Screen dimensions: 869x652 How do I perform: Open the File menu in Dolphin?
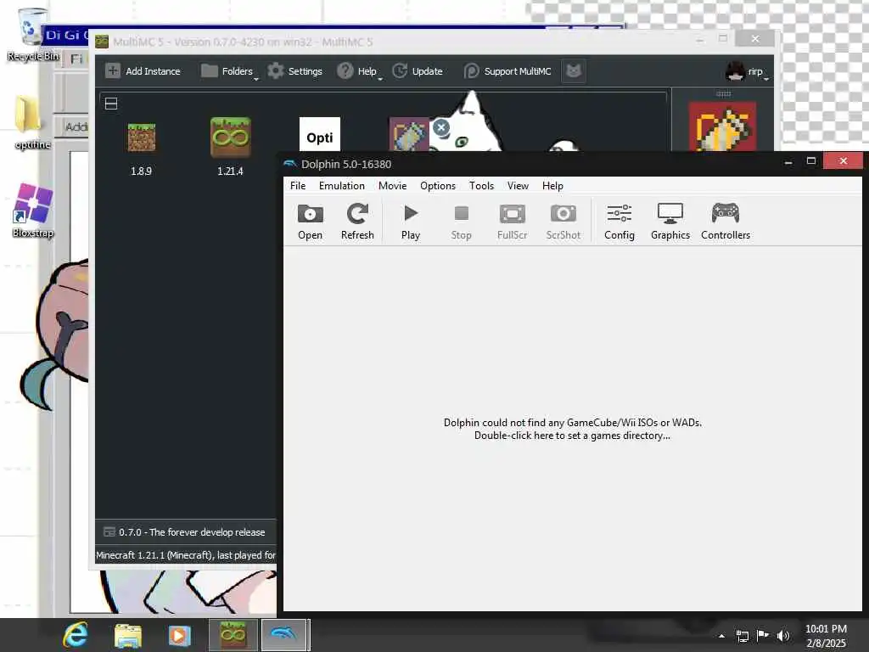(298, 186)
